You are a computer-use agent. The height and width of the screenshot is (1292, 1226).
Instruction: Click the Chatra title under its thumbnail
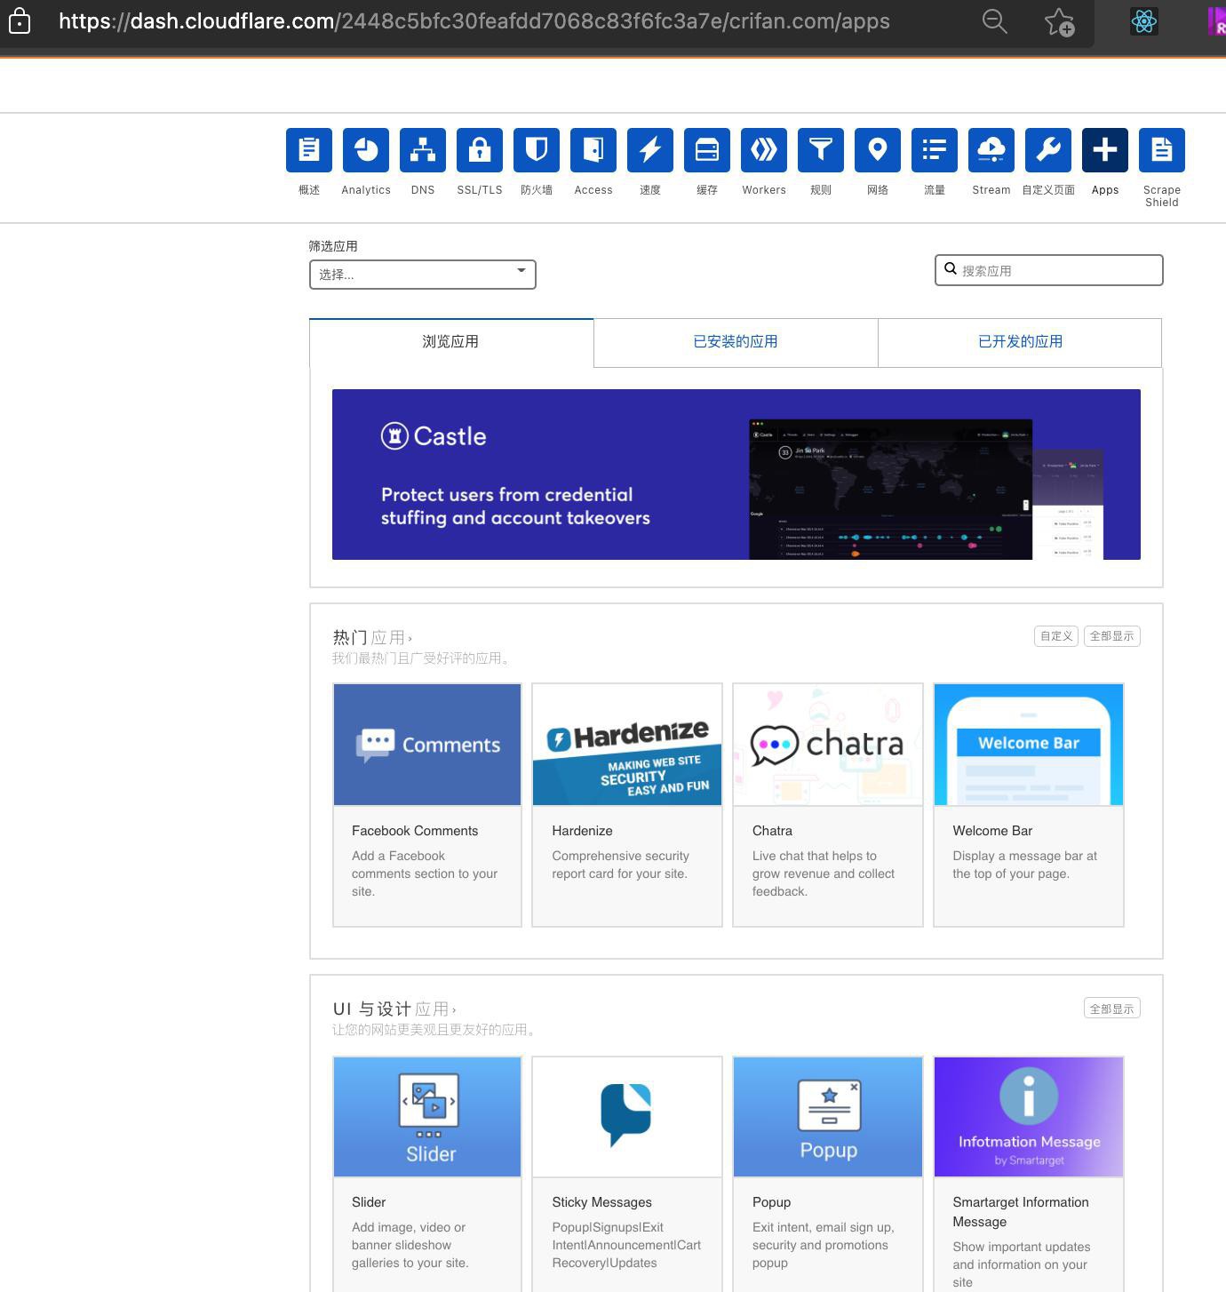point(772,831)
